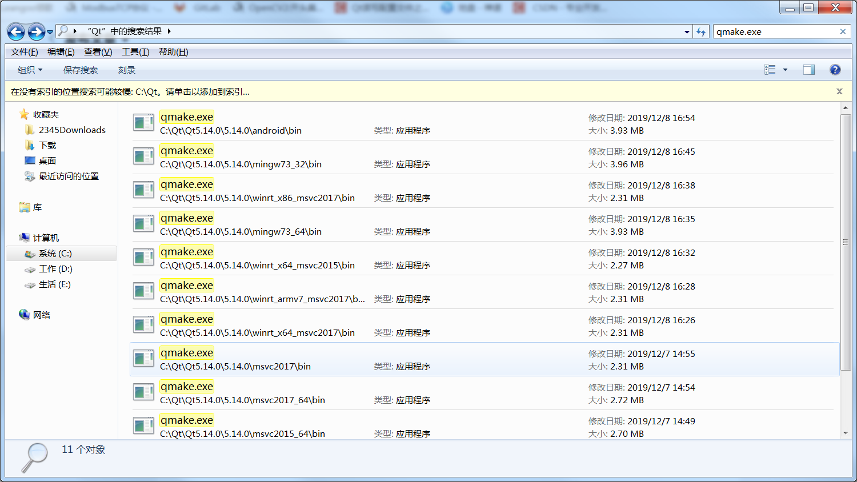Click the change view list icon
Screen dimensions: 857x482
(x=770, y=70)
